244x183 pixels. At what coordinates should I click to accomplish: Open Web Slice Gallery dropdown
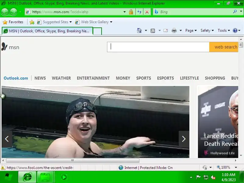94,22
